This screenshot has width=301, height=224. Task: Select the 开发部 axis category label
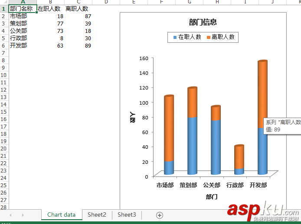tap(258, 185)
